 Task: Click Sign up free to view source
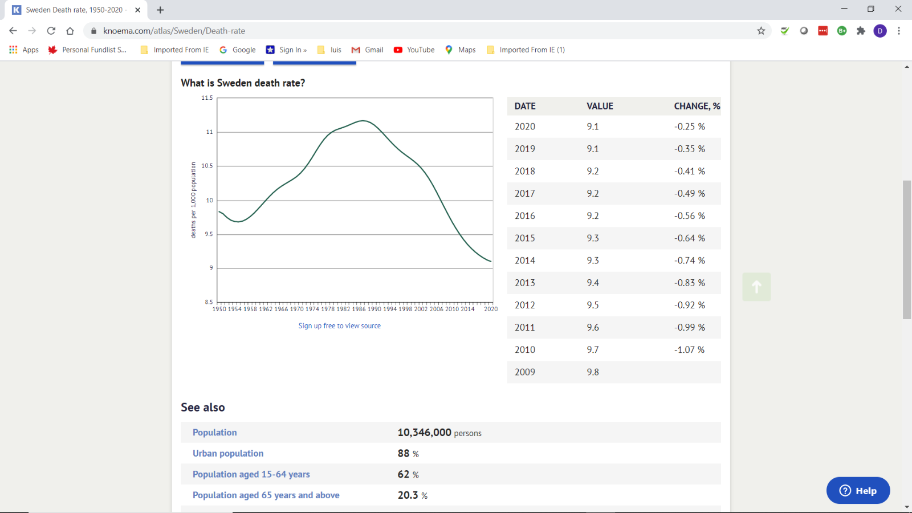[340, 326]
